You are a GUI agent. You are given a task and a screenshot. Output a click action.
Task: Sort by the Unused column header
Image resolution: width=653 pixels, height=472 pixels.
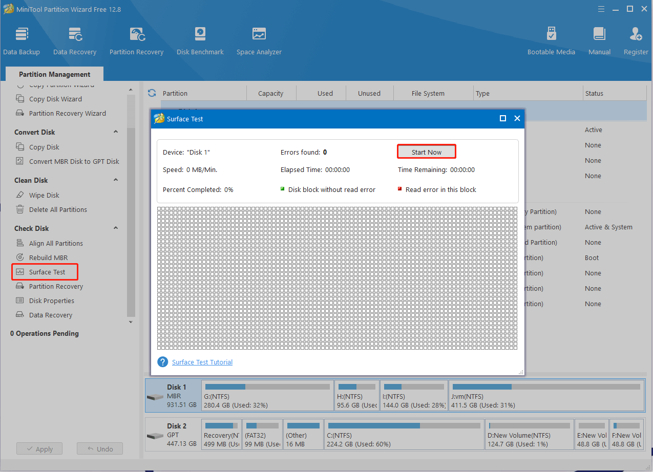click(x=369, y=93)
